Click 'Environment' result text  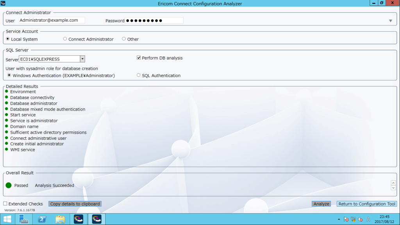[23, 91]
